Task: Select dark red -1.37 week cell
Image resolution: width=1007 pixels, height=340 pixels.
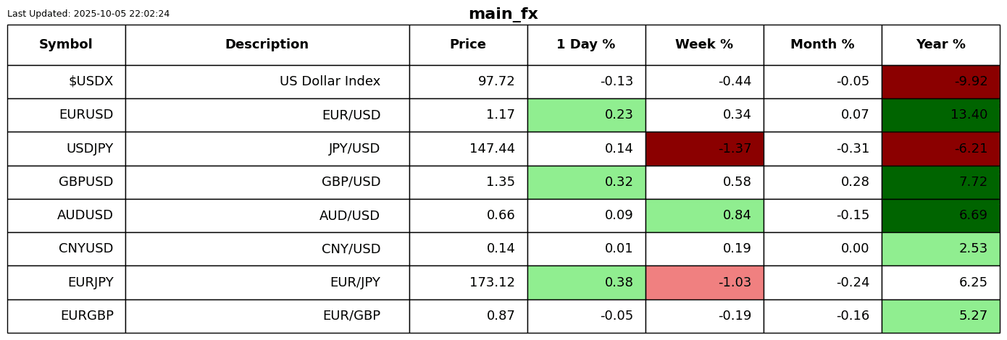Action: pyautogui.click(x=704, y=149)
